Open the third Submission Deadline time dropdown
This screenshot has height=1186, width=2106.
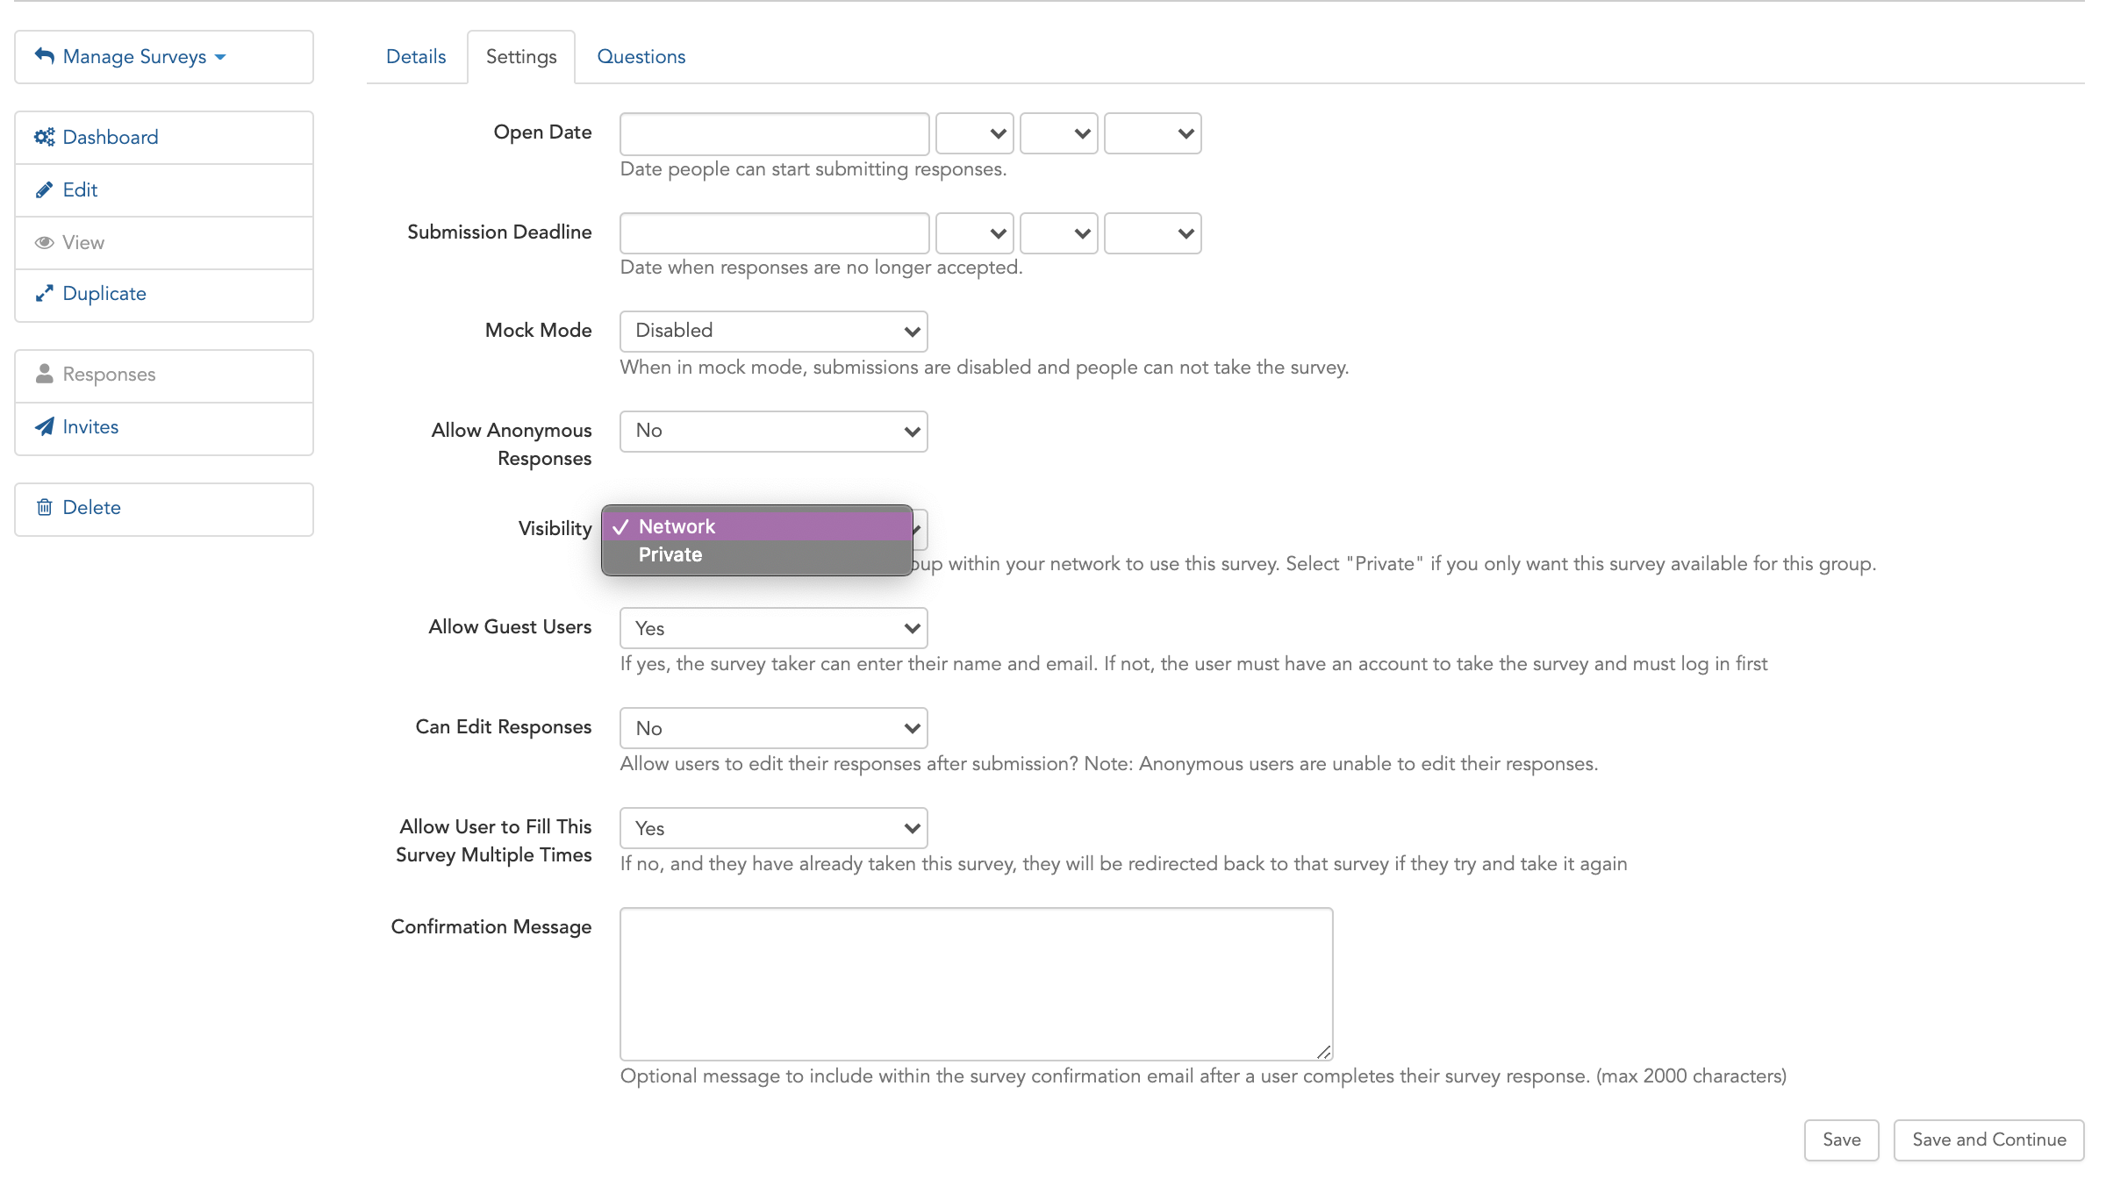(1153, 233)
